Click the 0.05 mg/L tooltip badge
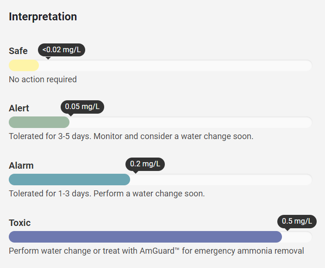 [82, 107]
